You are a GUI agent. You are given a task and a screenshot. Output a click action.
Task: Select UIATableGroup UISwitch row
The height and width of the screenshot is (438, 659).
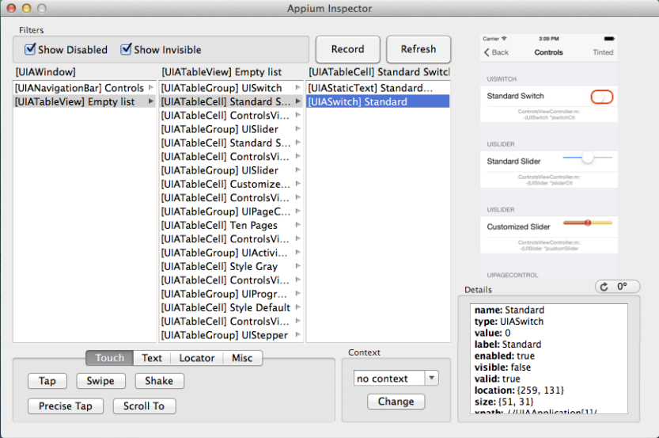tap(231, 88)
